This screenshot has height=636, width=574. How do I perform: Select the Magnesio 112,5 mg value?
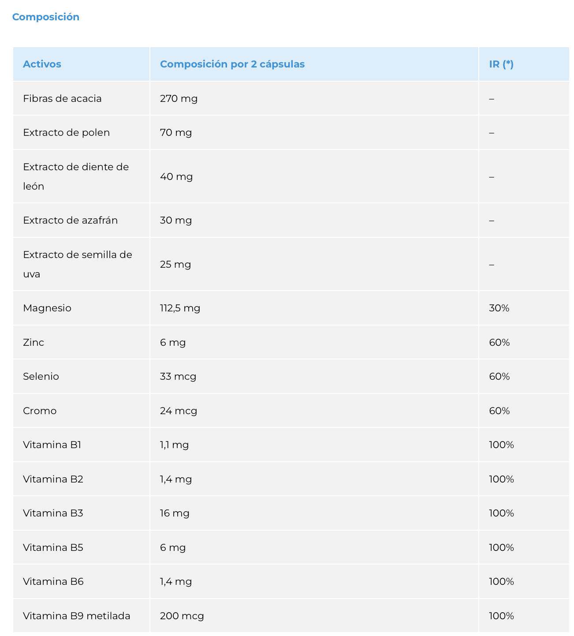(180, 308)
